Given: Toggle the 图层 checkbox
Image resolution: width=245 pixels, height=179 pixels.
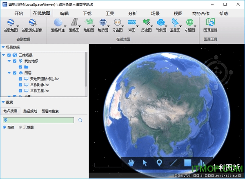Looking at the screenshot, I should click(x=15, y=73).
